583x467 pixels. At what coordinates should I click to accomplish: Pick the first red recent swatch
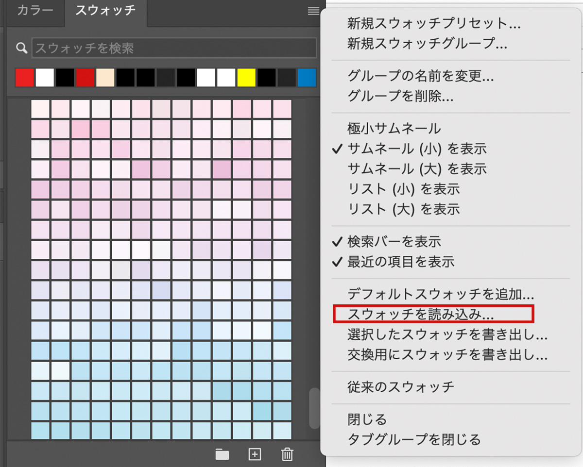tap(24, 78)
